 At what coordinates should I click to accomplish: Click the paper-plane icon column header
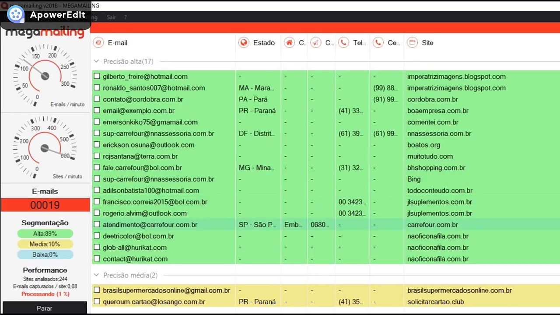[x=315, y=42]
